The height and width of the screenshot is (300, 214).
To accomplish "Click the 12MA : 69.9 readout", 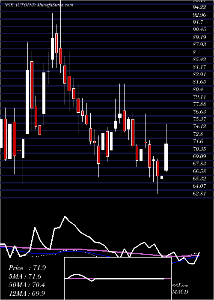I will click(x=27, y=293).
